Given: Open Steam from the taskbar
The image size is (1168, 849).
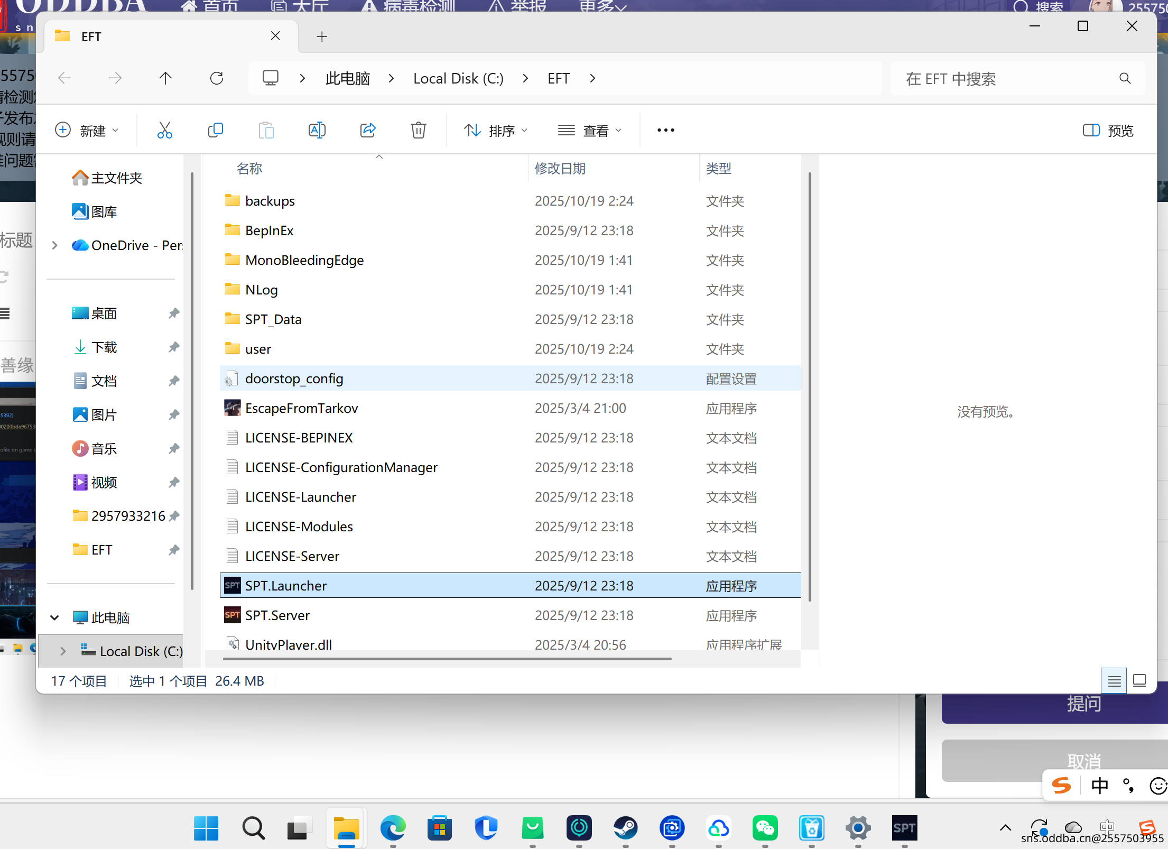Looking at the screenshot, I should (625, 828).
